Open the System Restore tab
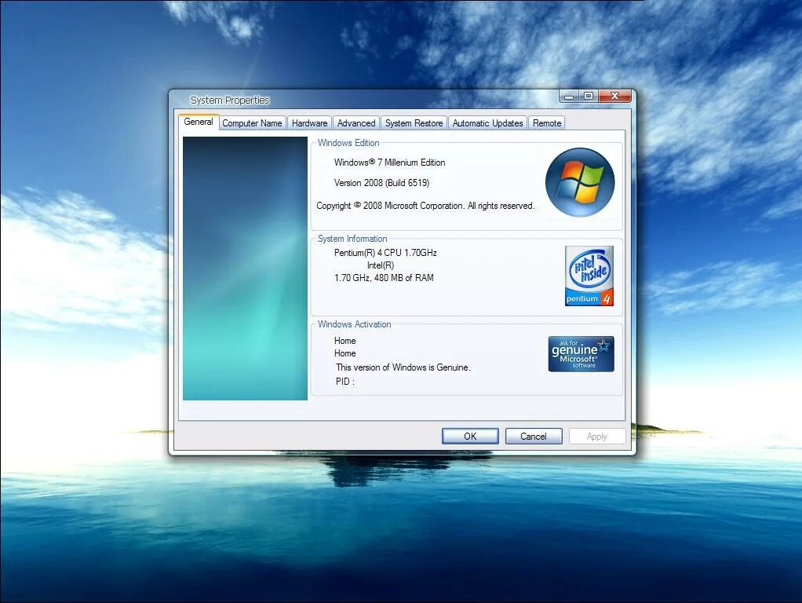Screen dimensions: 802x603 pyautogui.click(x=414, y=123)
